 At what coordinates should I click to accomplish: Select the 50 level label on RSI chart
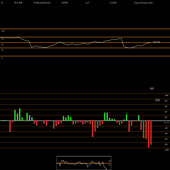(x=2, y=45)
